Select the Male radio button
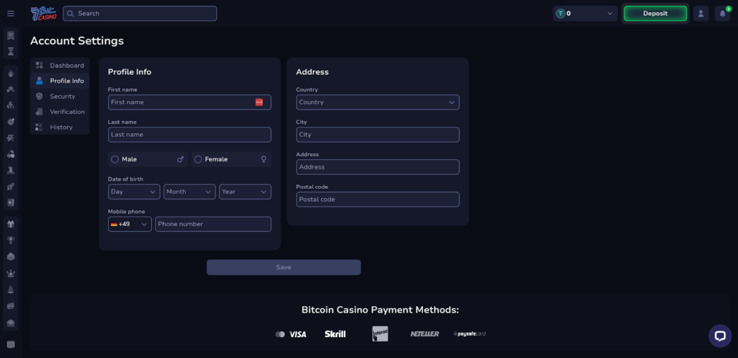The height and width of the screenshot is (358, 738). (x=115, y=159)
